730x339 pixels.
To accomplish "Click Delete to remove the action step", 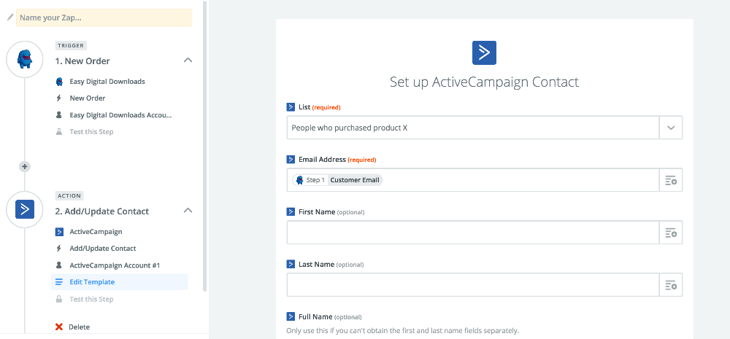I will point(79,327).
